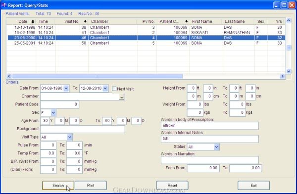Click the horizontal scrollbar thumb
The image size is (297, 194).
tap(97, 76)
